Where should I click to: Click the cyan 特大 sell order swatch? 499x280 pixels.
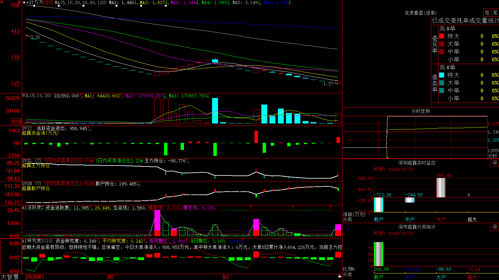click(x=442, y=75)
